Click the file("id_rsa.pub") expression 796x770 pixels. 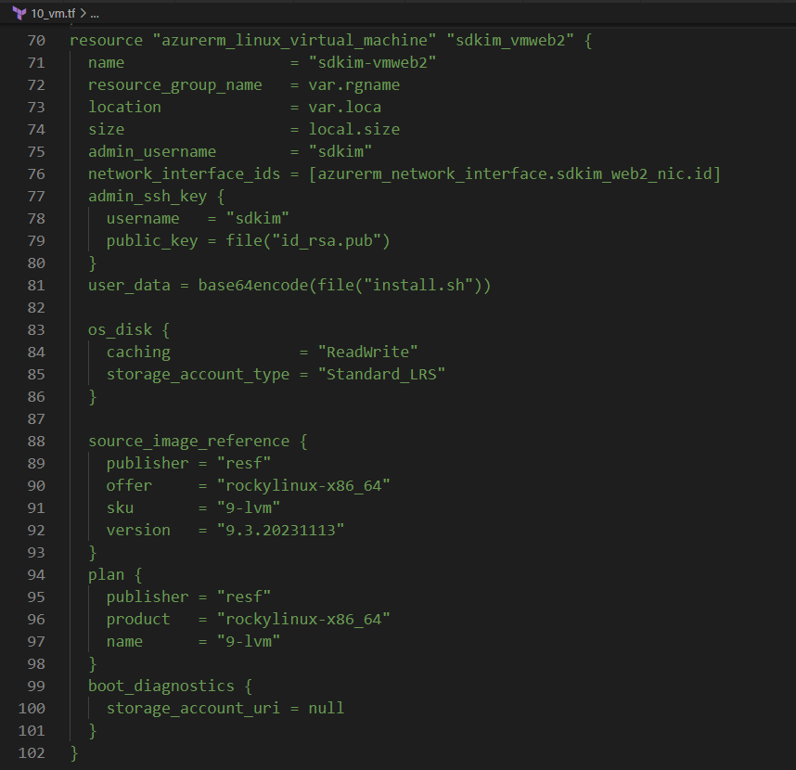(308, 241)
